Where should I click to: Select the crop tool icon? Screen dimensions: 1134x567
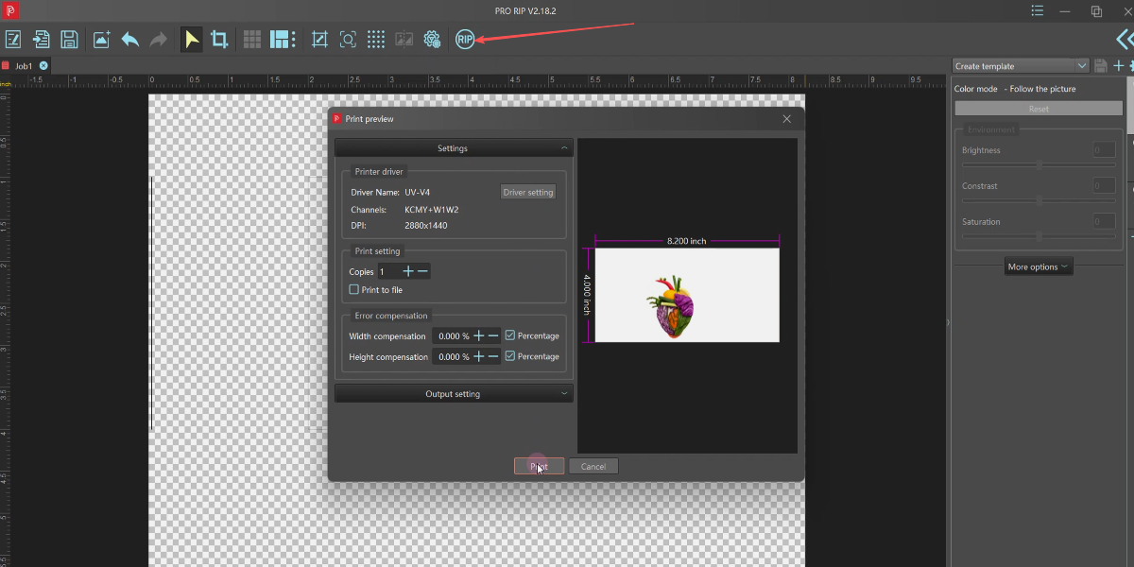pos(219,40)
